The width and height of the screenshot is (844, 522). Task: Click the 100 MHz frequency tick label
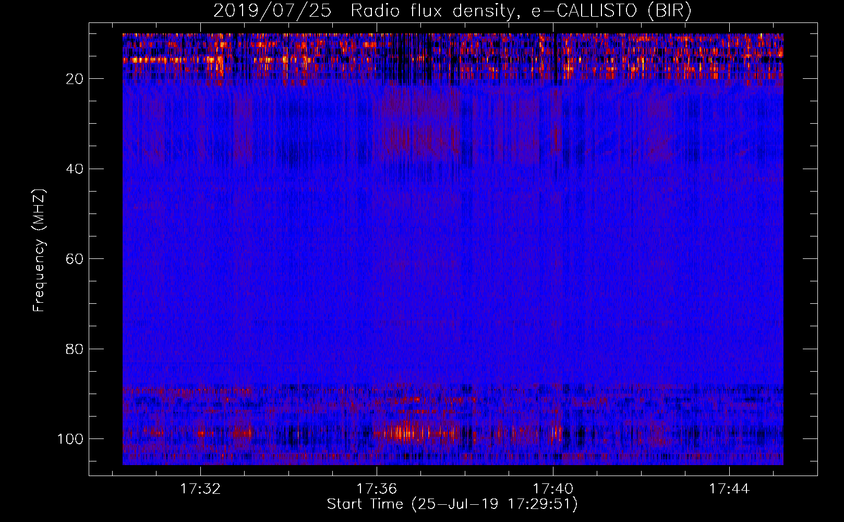coord(70,439)
